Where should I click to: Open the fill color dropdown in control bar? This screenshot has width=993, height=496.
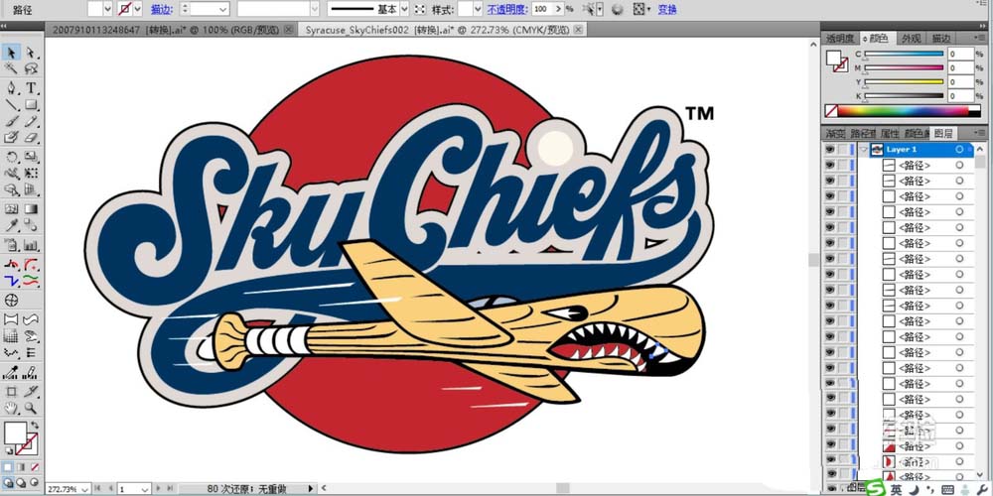pyautogui.click(x=107, y=9)
